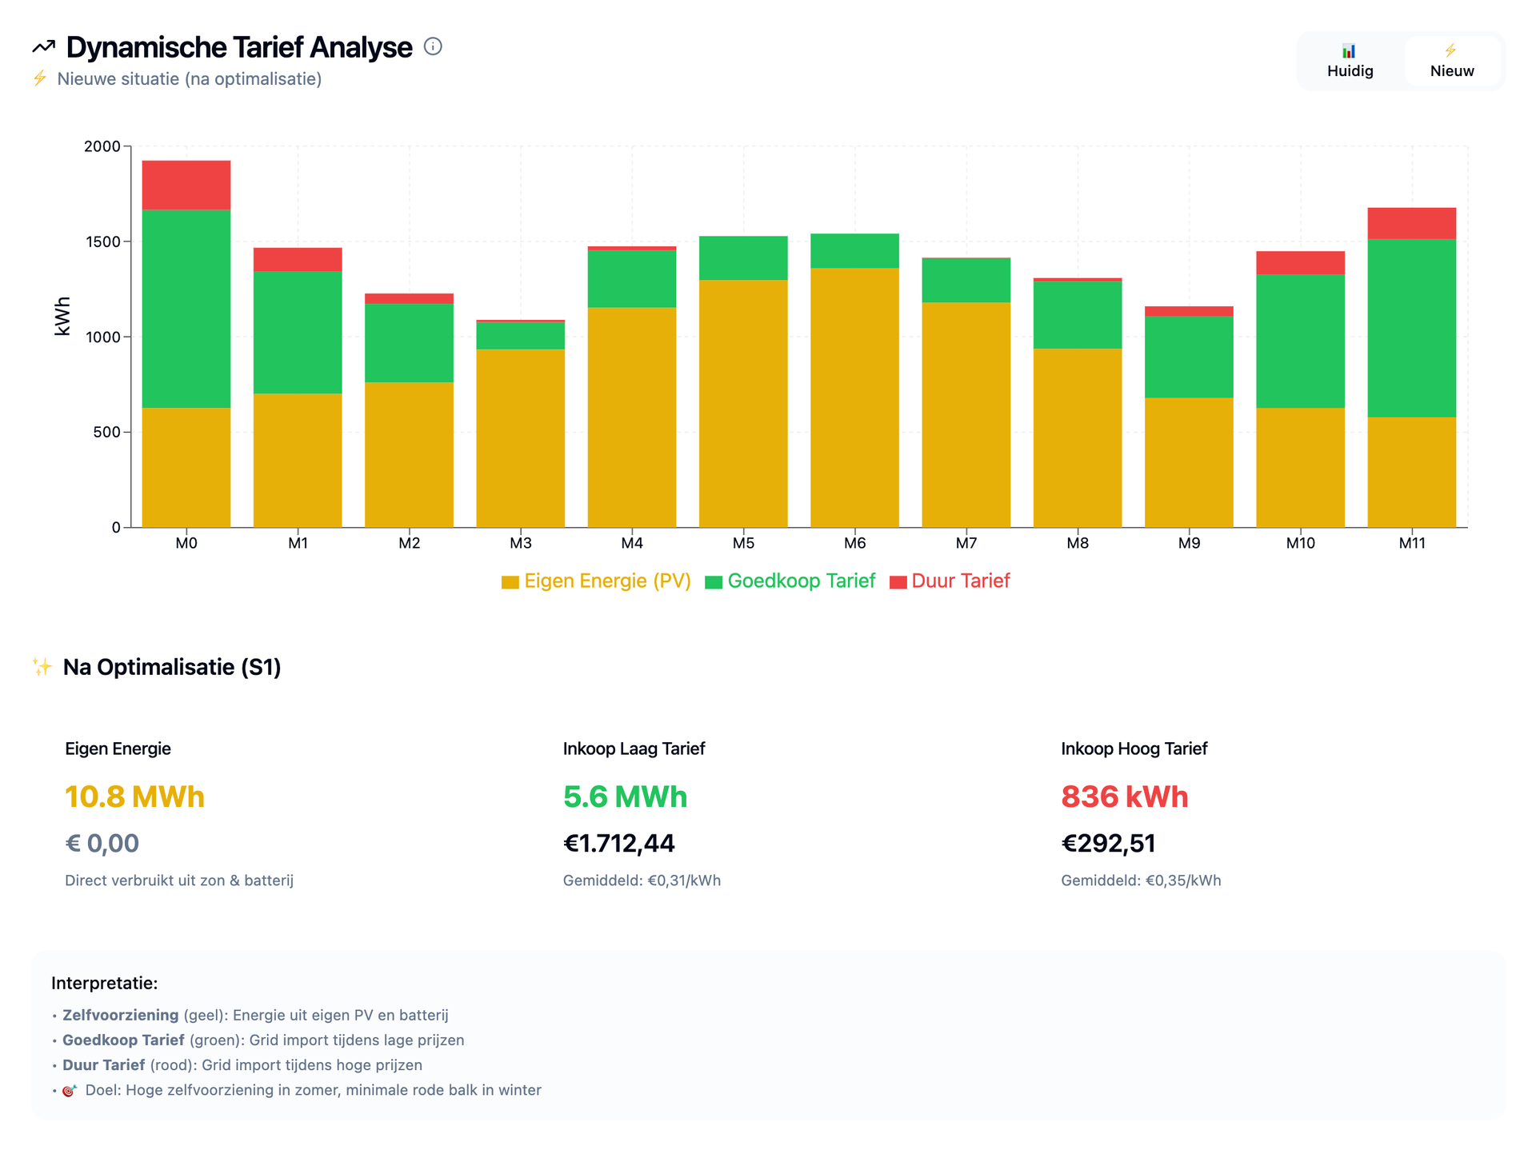
Task: Toggle the Duur Tarief legend series
Action: pyautogui.click(x=960, y=581)
